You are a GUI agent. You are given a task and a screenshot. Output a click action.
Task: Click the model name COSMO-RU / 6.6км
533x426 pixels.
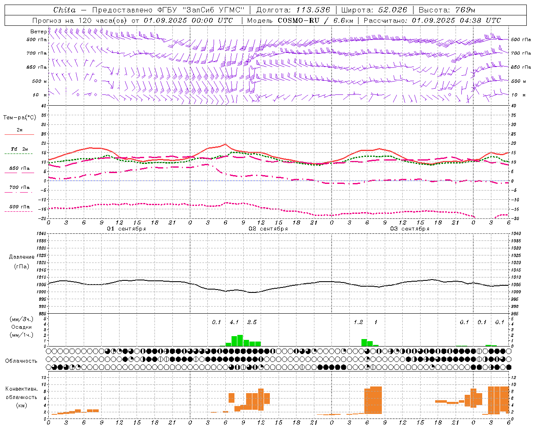(x=316, y=20)
